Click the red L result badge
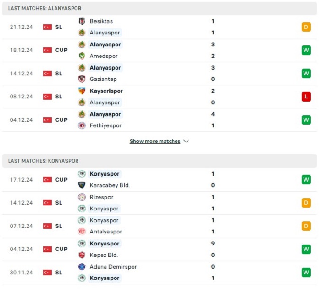 pyautogui.click(x=306, y=97)
